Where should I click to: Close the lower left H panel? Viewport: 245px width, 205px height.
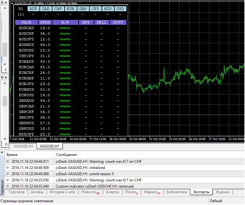6,77
